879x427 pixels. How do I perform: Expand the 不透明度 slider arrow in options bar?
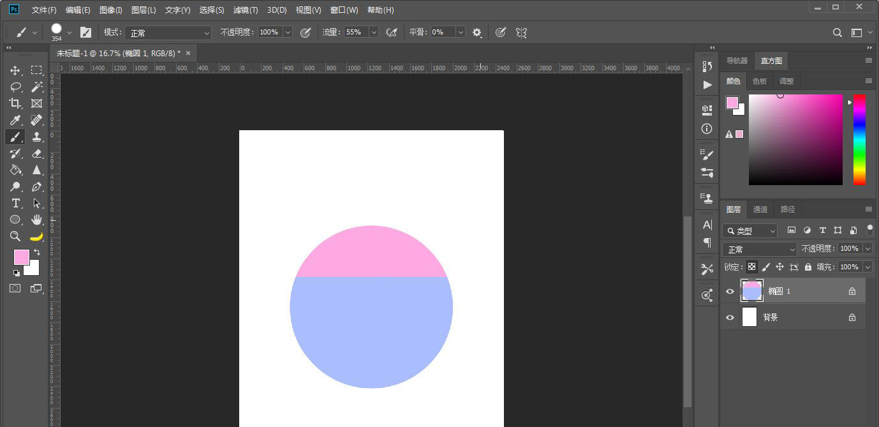coord(288,32)
